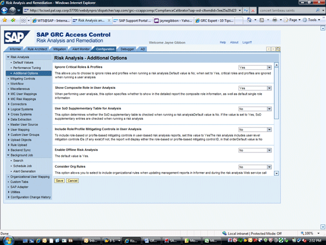The height and width of the screenshot is (245, 326).
Task: Open Include Role/Profile Mitigating Controls dropdown
Action: pos(269,130)
